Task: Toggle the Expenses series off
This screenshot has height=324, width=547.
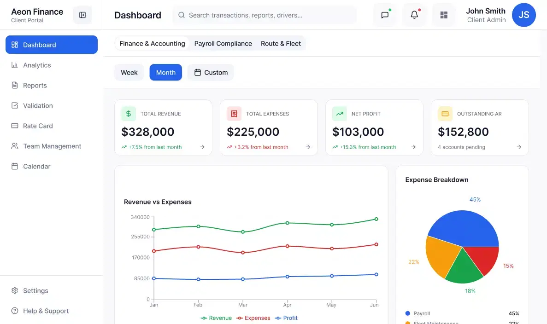Action: click(x=253, y=318)
